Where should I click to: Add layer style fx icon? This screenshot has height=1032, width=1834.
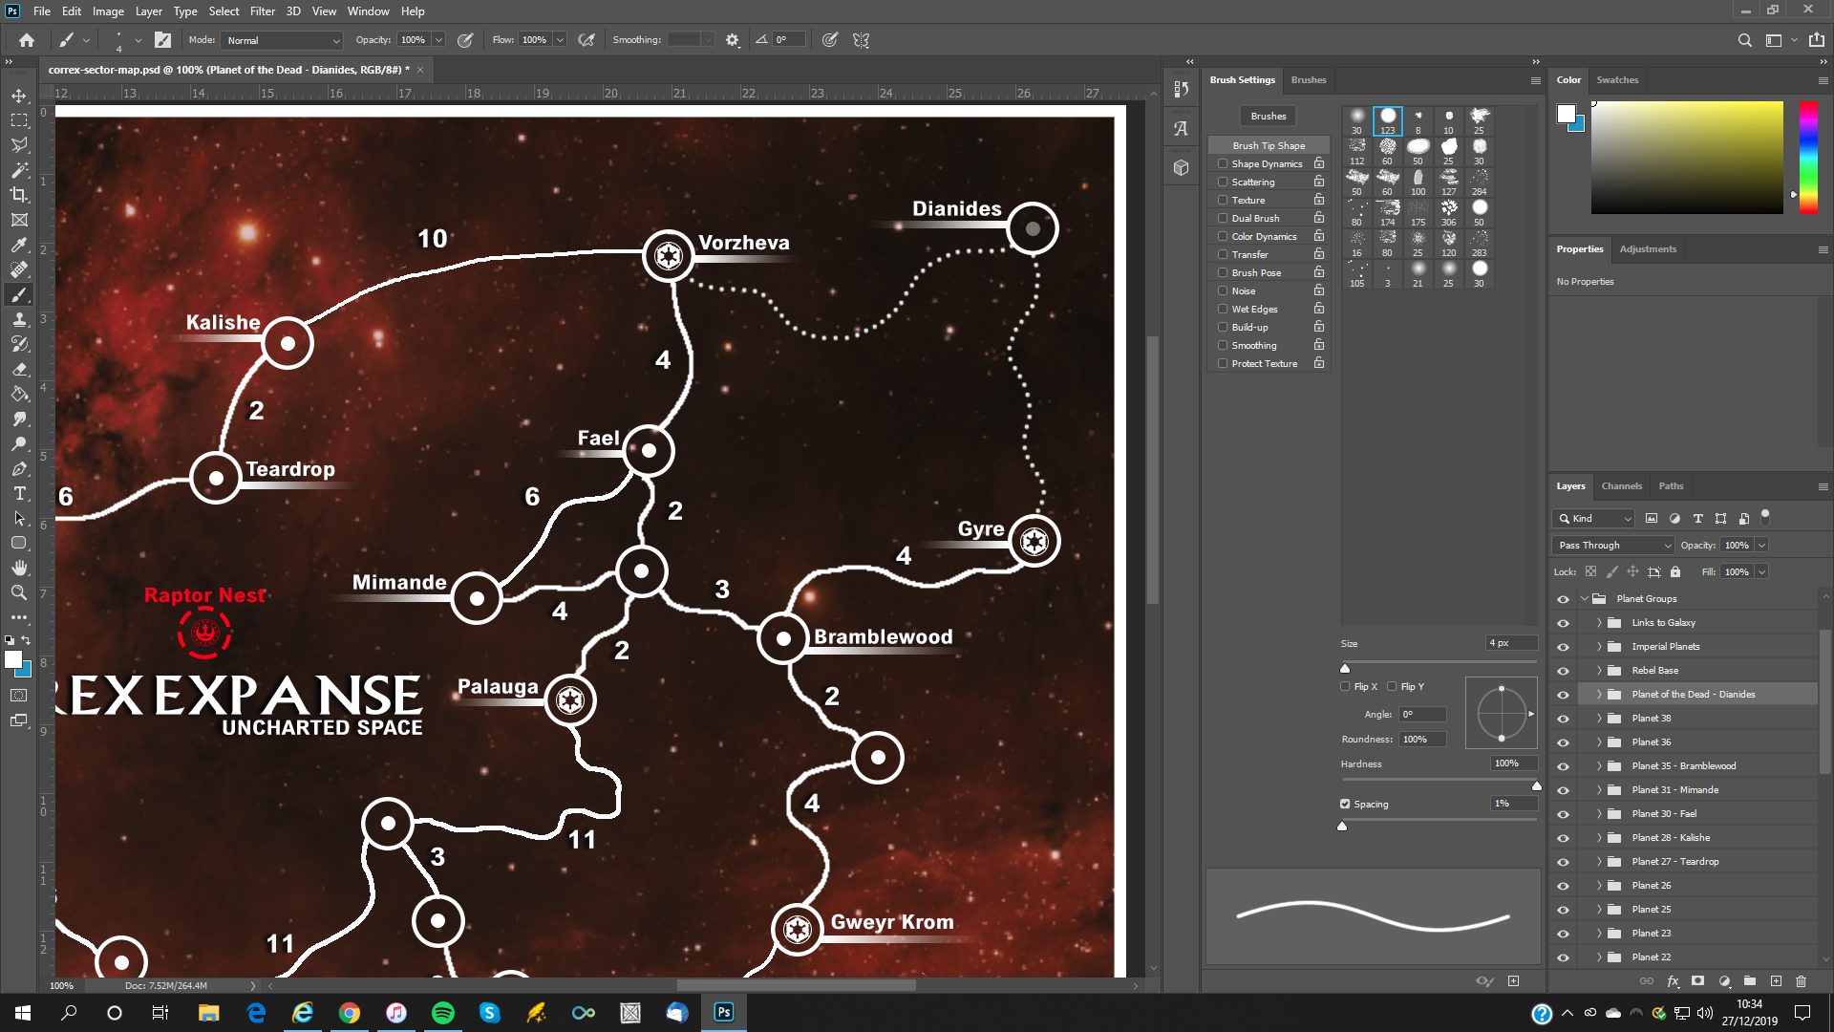1673,981
